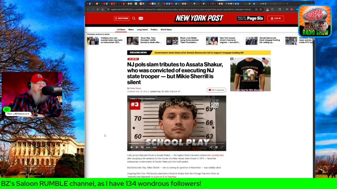
Task: Toggle video fullscreen icon
Action: [222, 147]
